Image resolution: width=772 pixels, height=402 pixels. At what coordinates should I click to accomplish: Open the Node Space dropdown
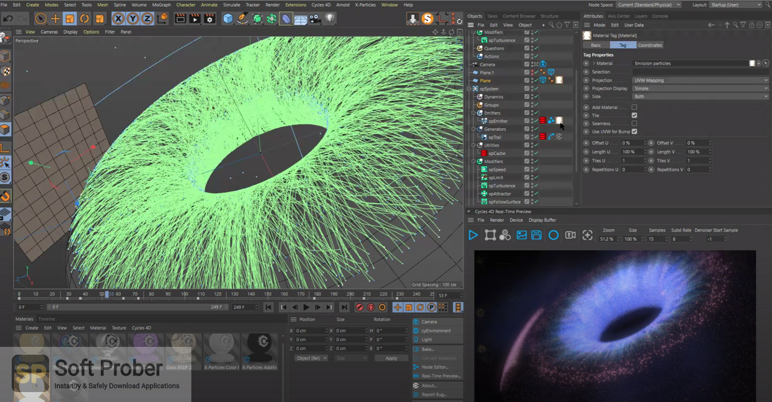point(648,4)
